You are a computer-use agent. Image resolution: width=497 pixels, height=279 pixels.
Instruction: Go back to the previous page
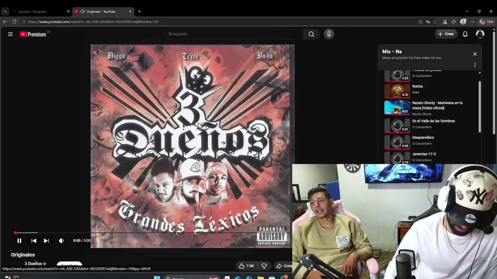click(5, 22)
